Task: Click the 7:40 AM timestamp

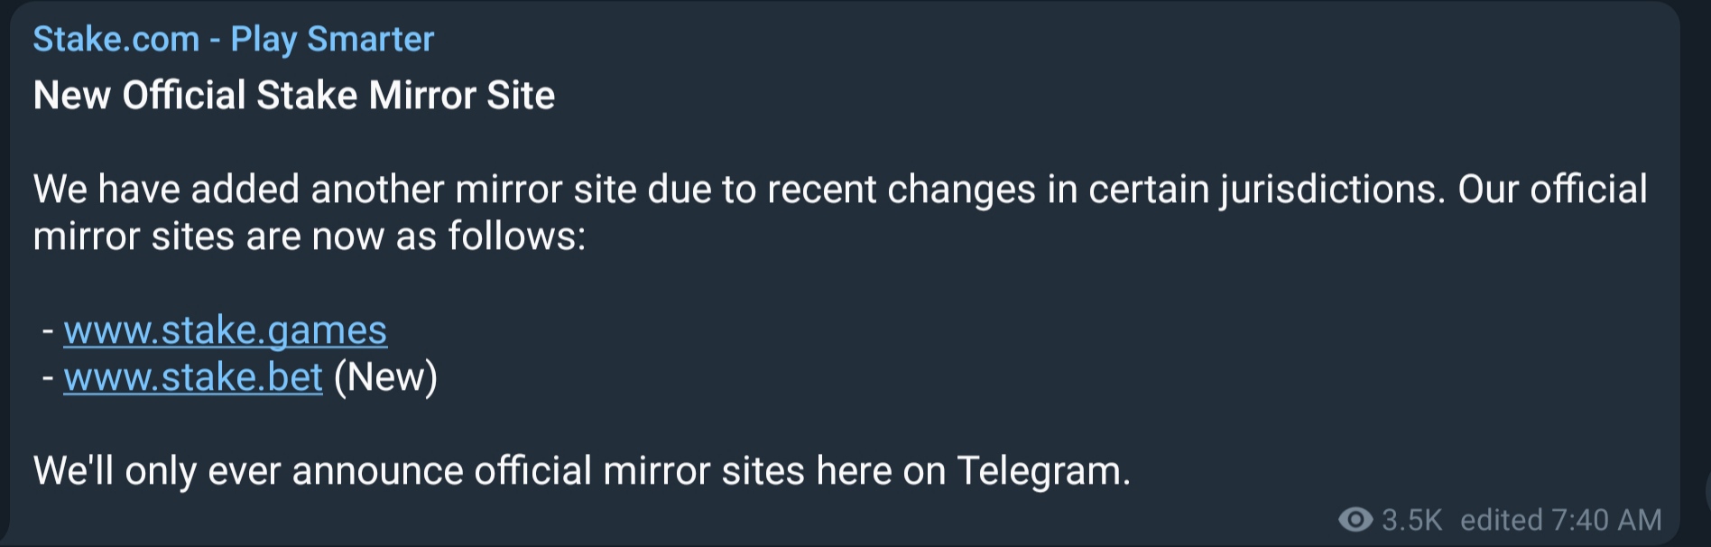Action: point(1606,520)
